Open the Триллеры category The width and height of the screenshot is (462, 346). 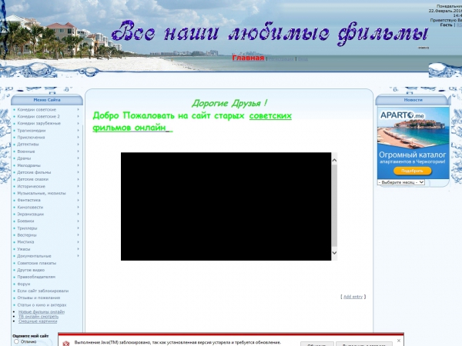tap(27, 228)
